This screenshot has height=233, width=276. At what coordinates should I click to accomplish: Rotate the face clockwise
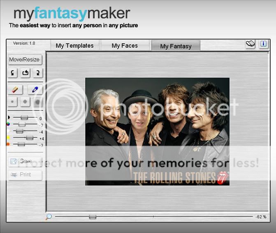pos(38,72)
